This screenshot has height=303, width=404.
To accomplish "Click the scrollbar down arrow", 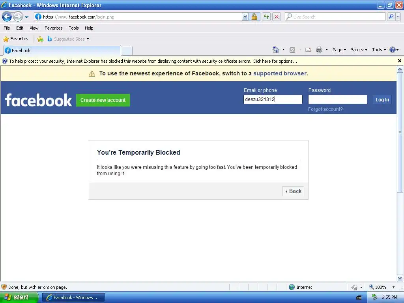I will pos(400,278).
